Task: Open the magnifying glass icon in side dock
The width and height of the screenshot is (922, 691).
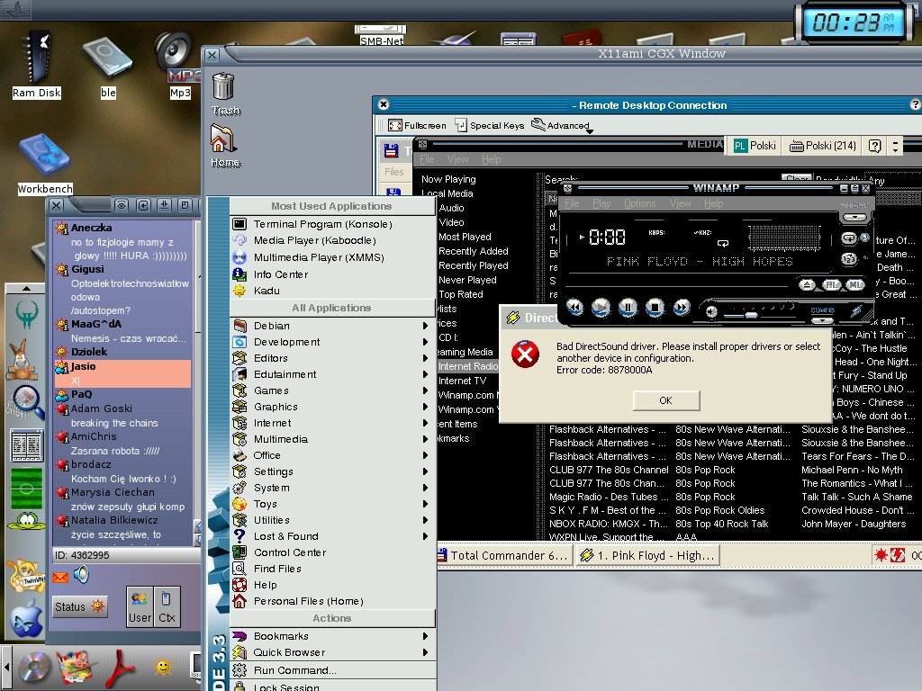Action: click(26, 402)
